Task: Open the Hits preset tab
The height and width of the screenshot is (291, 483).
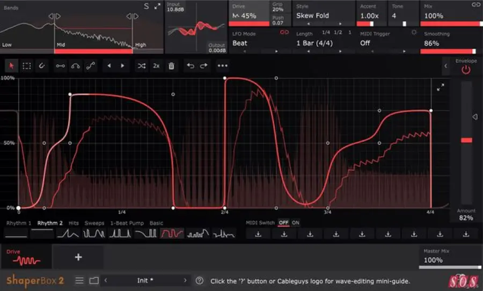Action: [x=74, y=223]
